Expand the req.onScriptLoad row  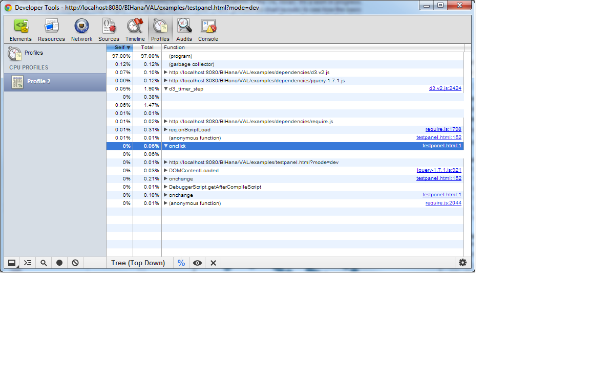click(165, 129)
